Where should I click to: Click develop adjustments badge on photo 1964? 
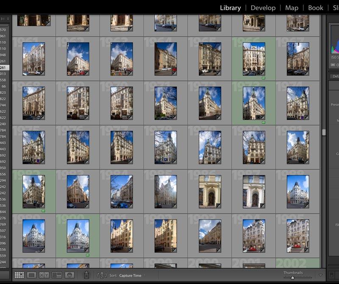point(174,73)
